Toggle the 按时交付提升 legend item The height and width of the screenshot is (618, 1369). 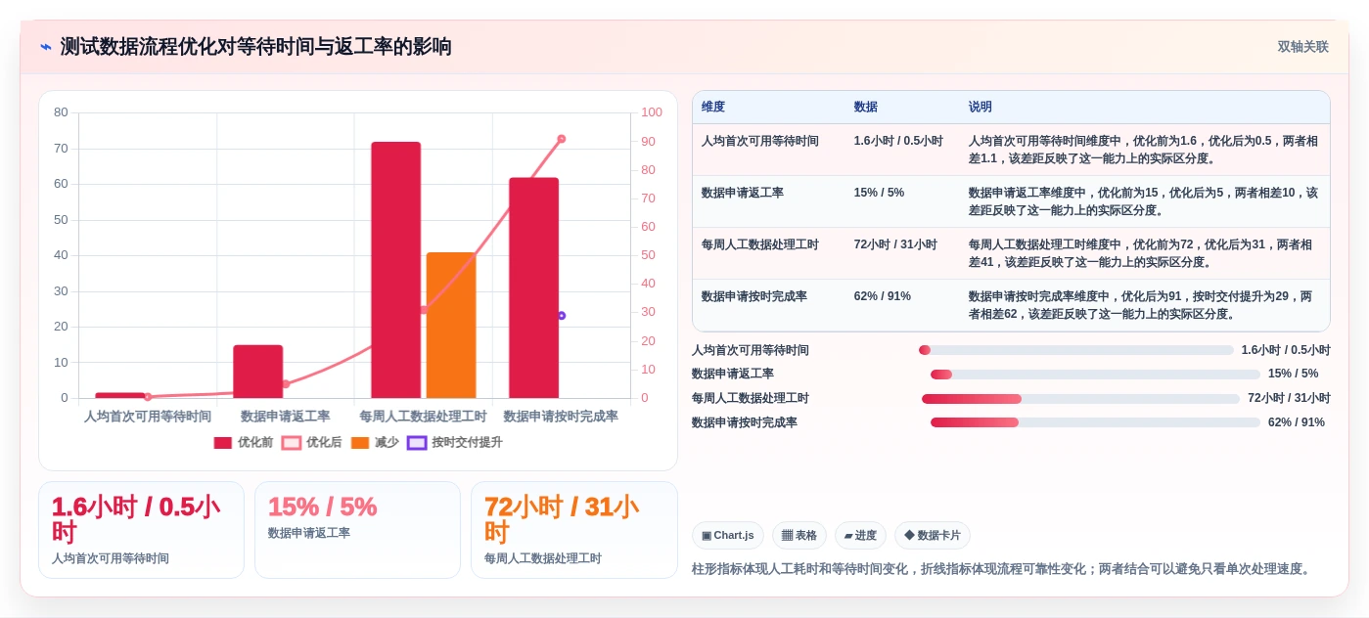[455, 443]
